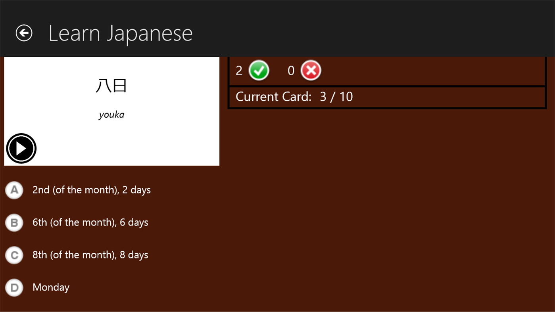Image resolution: width=555 pixels, height=312 pixels.
Task: Click the kanji 八日 on the card
Action: click(x=111, y=86)
